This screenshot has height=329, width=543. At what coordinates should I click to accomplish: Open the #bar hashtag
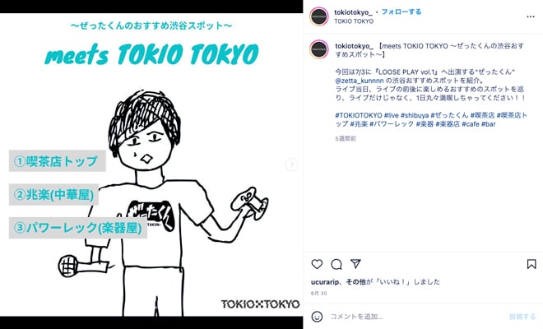489,124
